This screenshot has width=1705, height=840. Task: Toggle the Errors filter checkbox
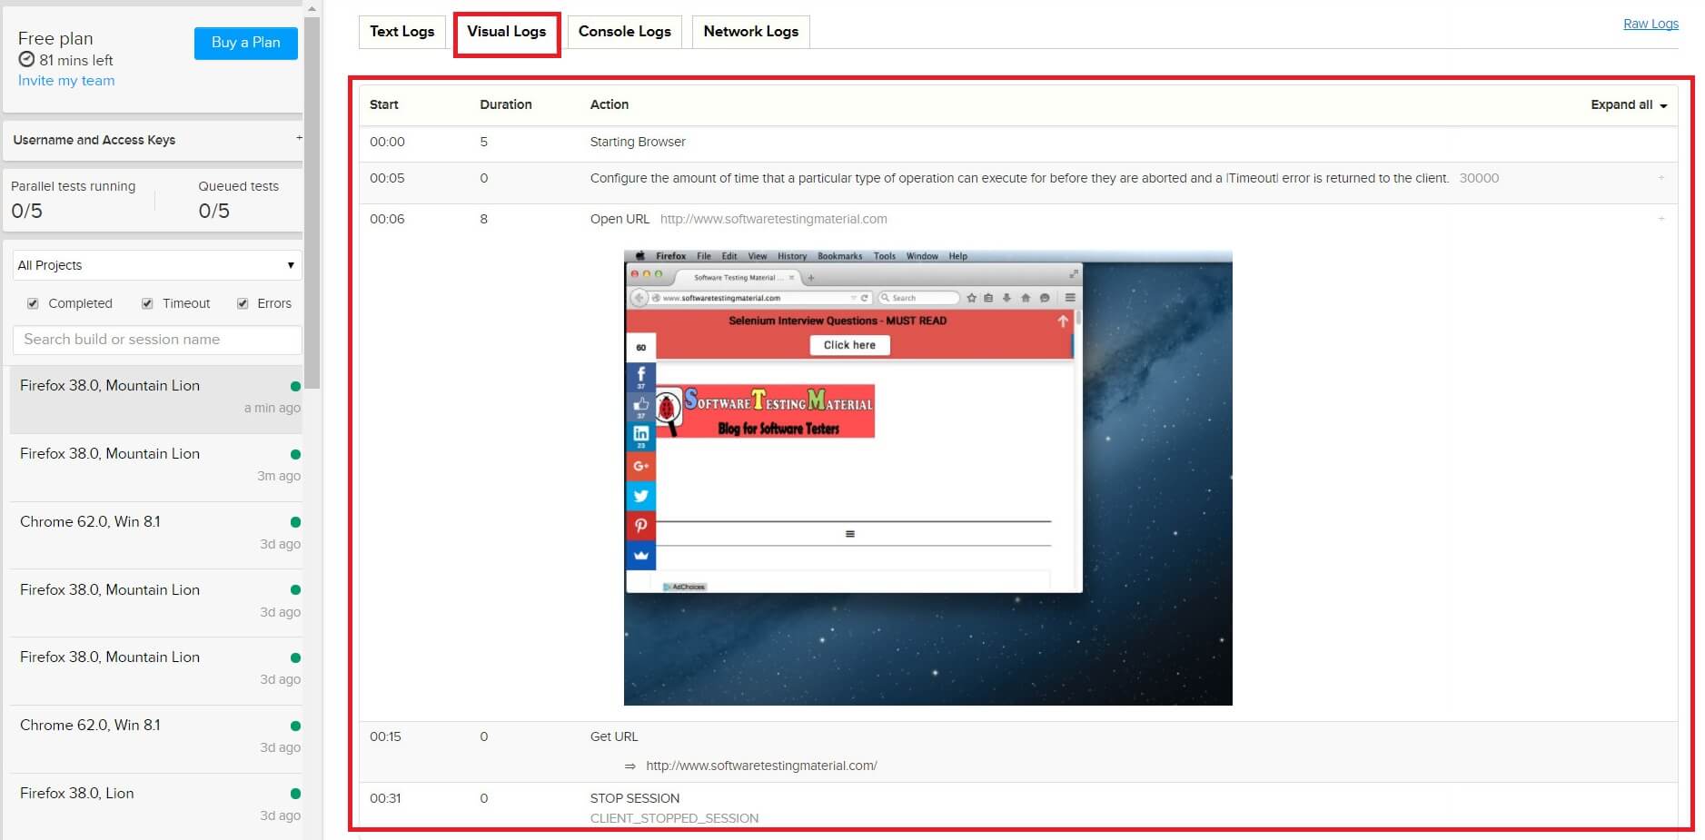[x=243, y=303]
